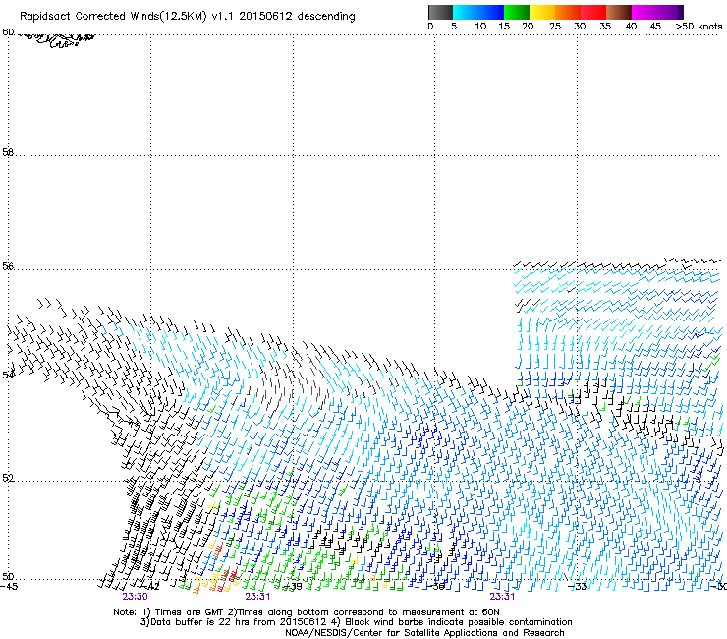This screenshot has width=727, height=639.
Task: Click the red 30-35 knots color segment
Action: 593,12
